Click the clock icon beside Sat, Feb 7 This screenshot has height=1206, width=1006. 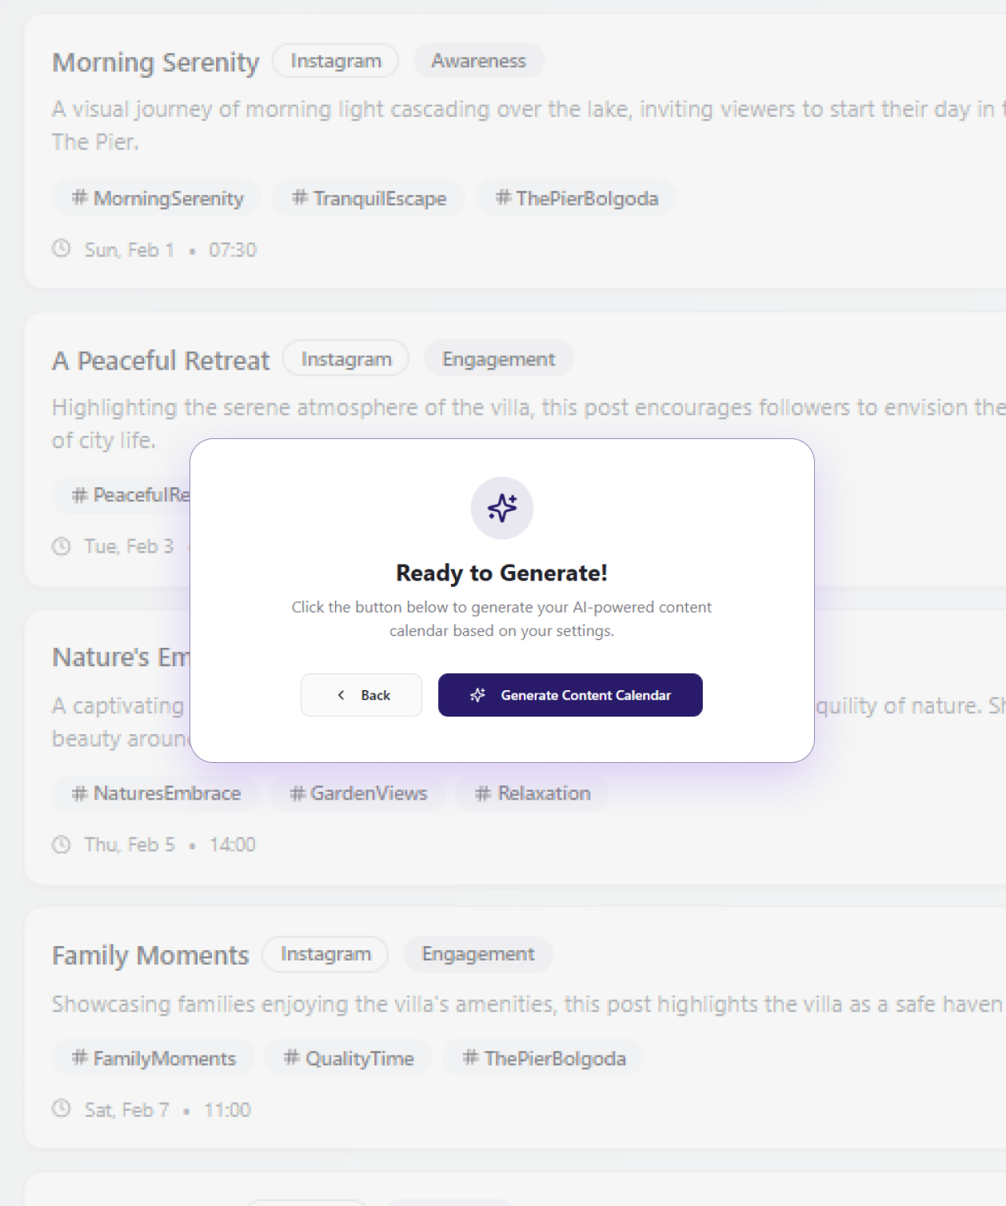tap(62, 1109)
